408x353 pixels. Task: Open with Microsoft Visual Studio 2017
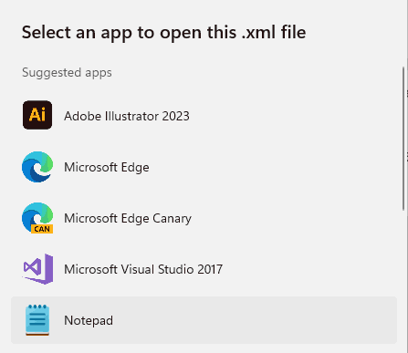click(x=143, y=269)
